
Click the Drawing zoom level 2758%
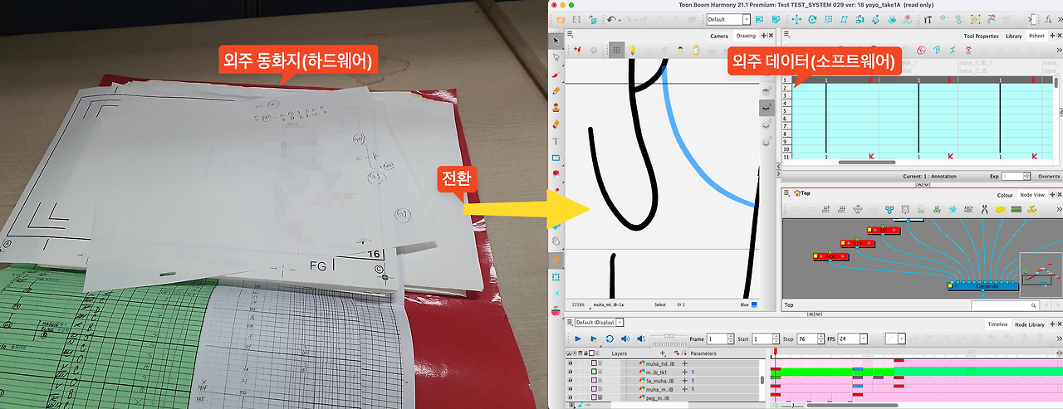[578, 304]
